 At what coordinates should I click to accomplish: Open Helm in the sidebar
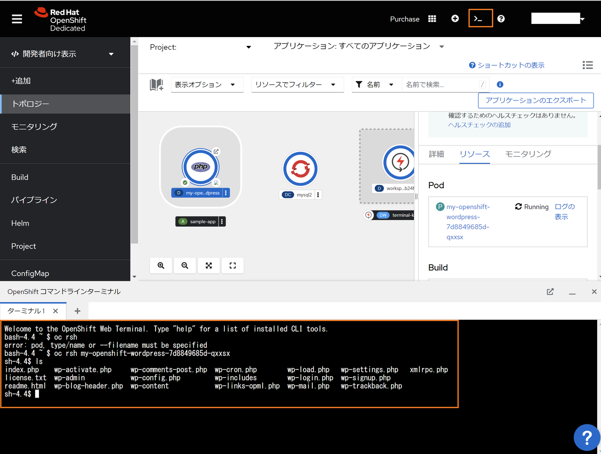(65, 223)
